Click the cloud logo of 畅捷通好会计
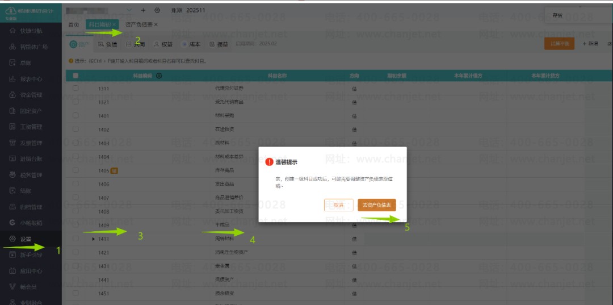Screen dimensions: 613x305 pyautogui.click(x=10, y=11)
